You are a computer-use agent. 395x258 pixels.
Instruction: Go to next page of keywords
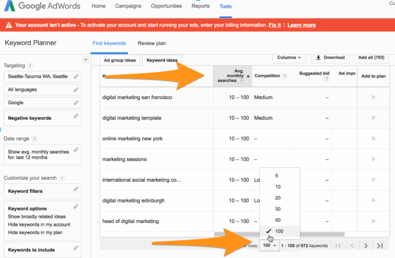point(366,246)
